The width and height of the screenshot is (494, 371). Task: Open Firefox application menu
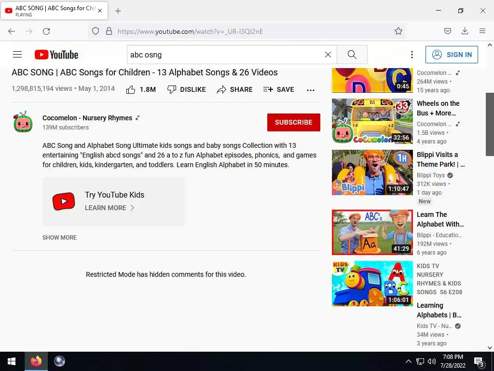coord(482,31)
